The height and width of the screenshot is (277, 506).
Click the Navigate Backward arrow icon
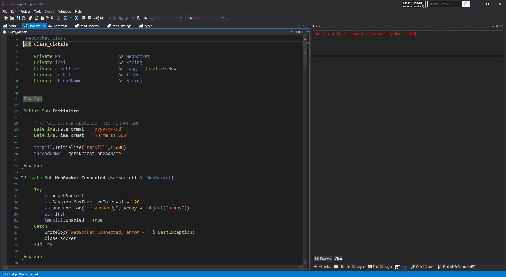pyautogui.click(x=65, y=18)
